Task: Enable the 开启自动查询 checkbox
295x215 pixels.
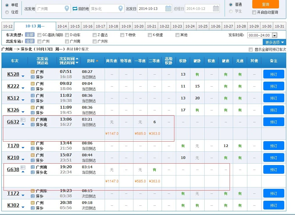Action: (x=254, y=12)
